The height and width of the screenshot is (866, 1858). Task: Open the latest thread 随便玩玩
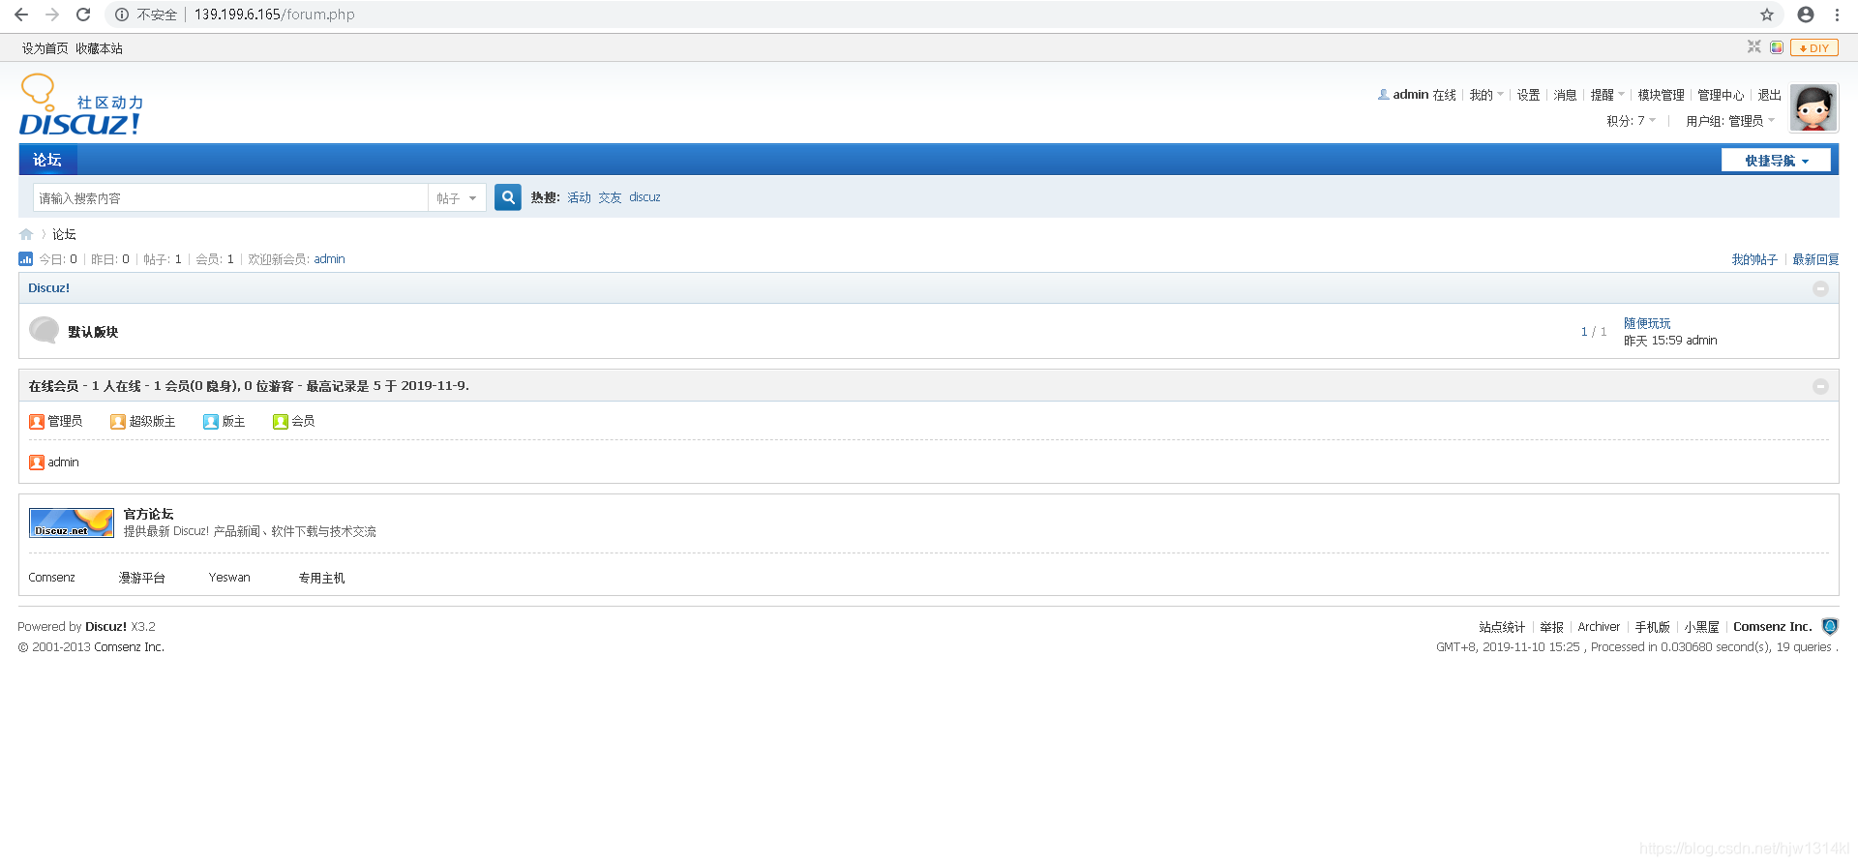click(x=1647, y=323)
